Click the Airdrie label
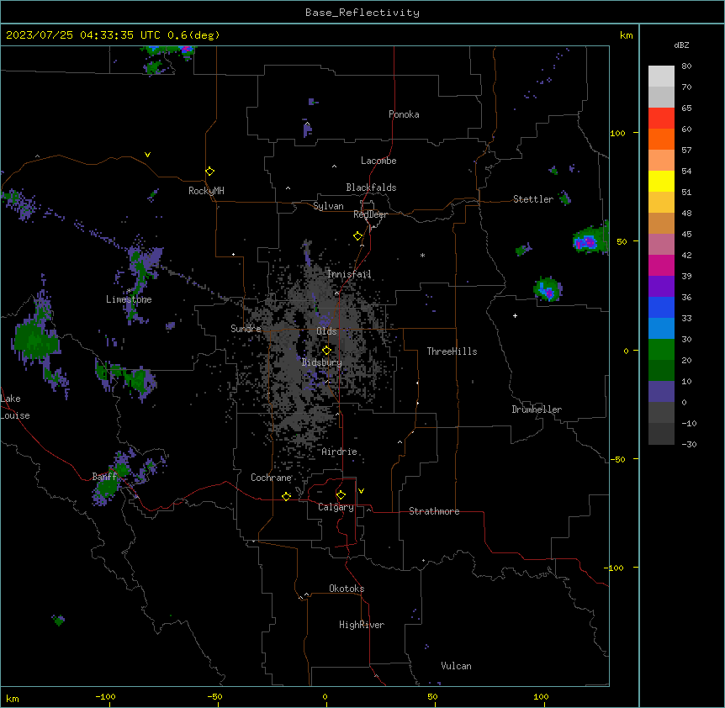 pos(339,452)
